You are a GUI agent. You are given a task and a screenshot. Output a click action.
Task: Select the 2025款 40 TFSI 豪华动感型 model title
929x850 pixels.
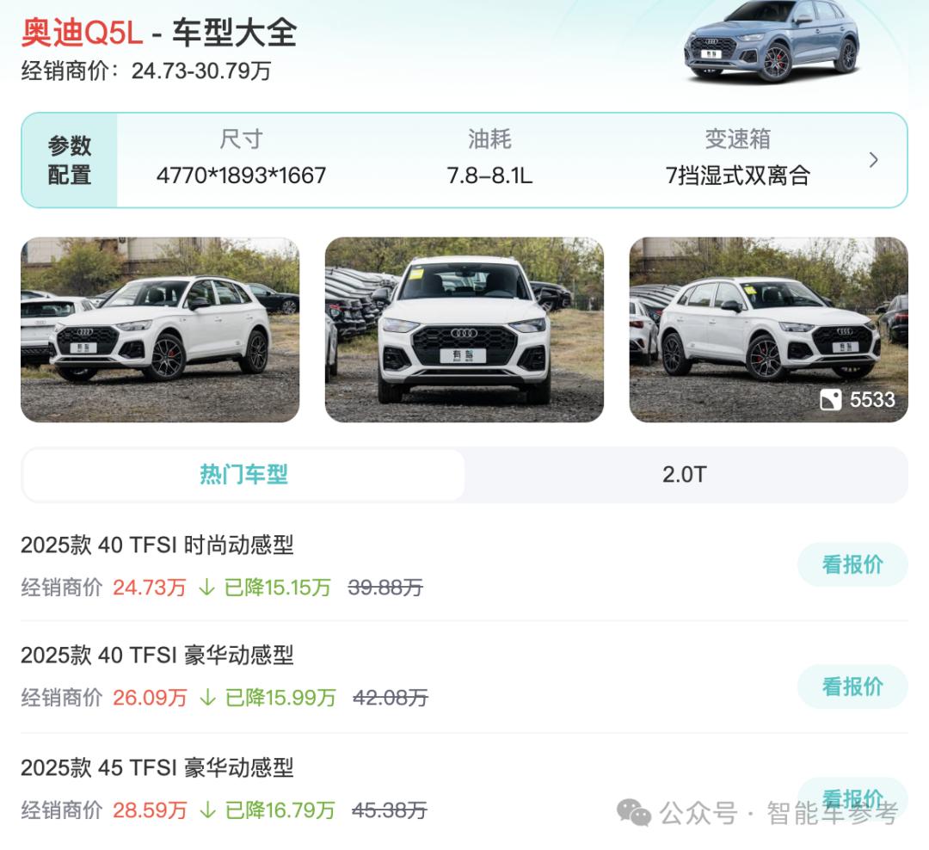click(157, 655)
